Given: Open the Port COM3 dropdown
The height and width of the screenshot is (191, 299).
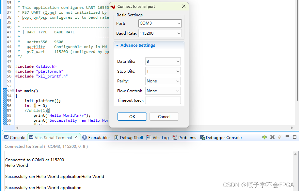Looking at the screenshot, I should coord(160,23).
